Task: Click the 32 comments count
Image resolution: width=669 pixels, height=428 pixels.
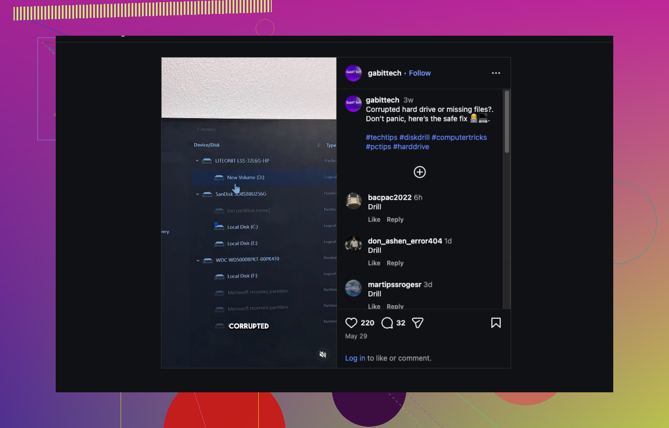Action: coord(401,323)
